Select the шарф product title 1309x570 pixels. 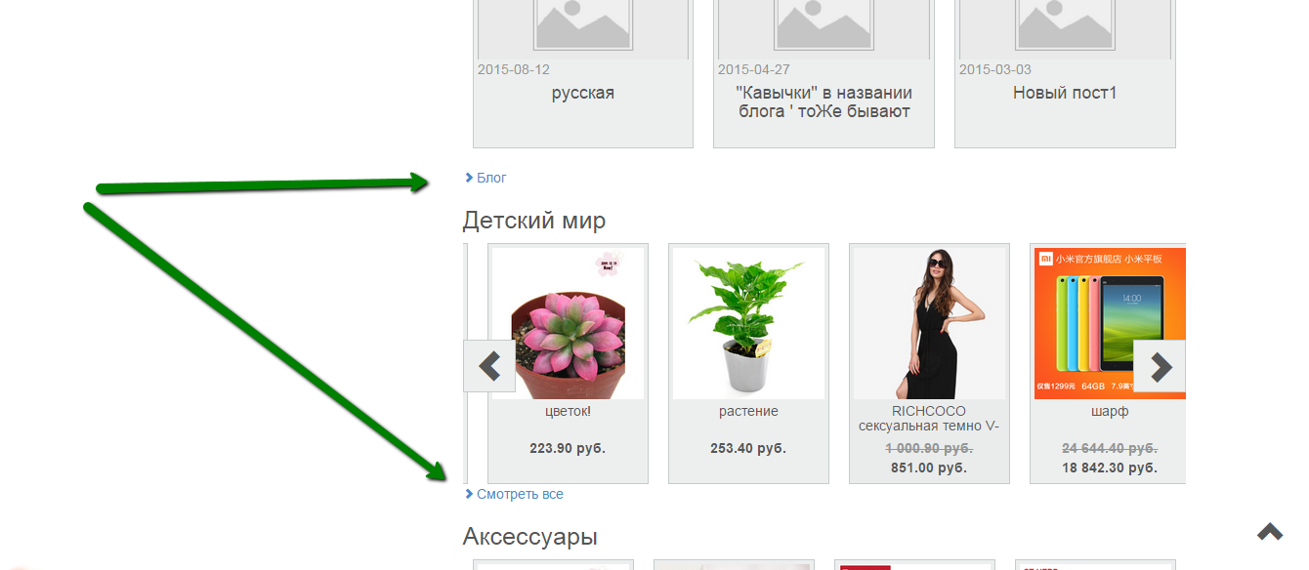tap(1110, 411)
